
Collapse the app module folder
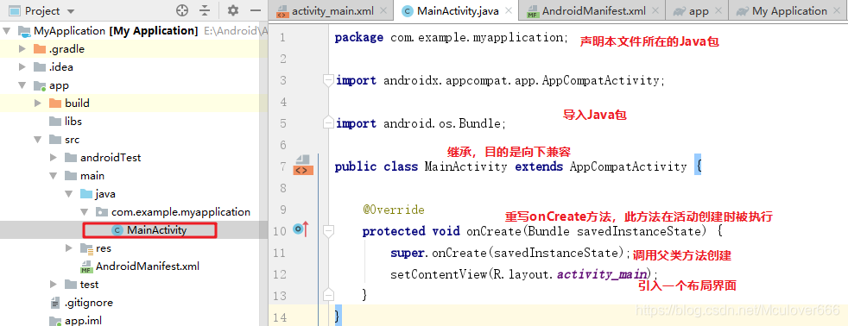[x=22, y=85]
